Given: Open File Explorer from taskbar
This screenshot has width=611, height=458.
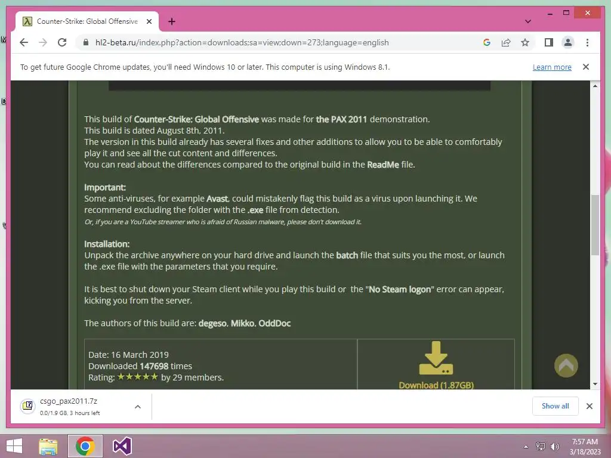Looking at the screenshot, I should tap(48, 446).
